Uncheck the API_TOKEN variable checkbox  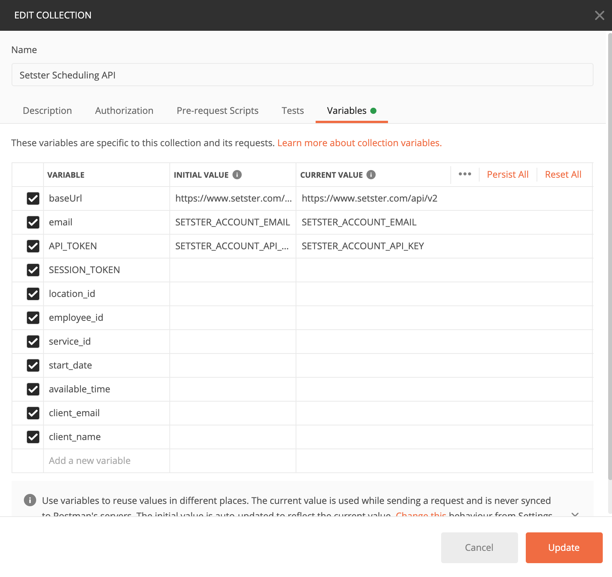33,246
